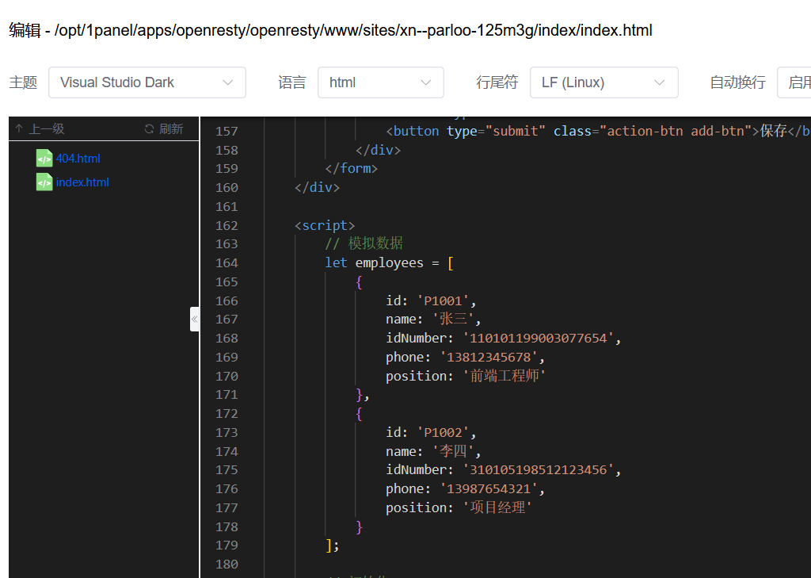Viewport: 811px width, 578px height.
Task: Click the green 404.html file icon
Action: 44,159
